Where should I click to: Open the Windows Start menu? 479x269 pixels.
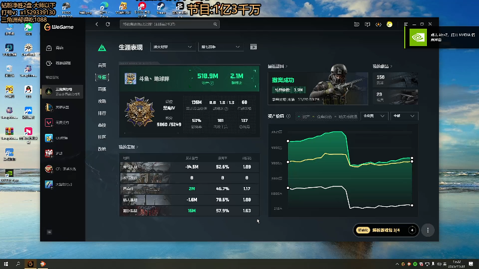tap(6, 264)
